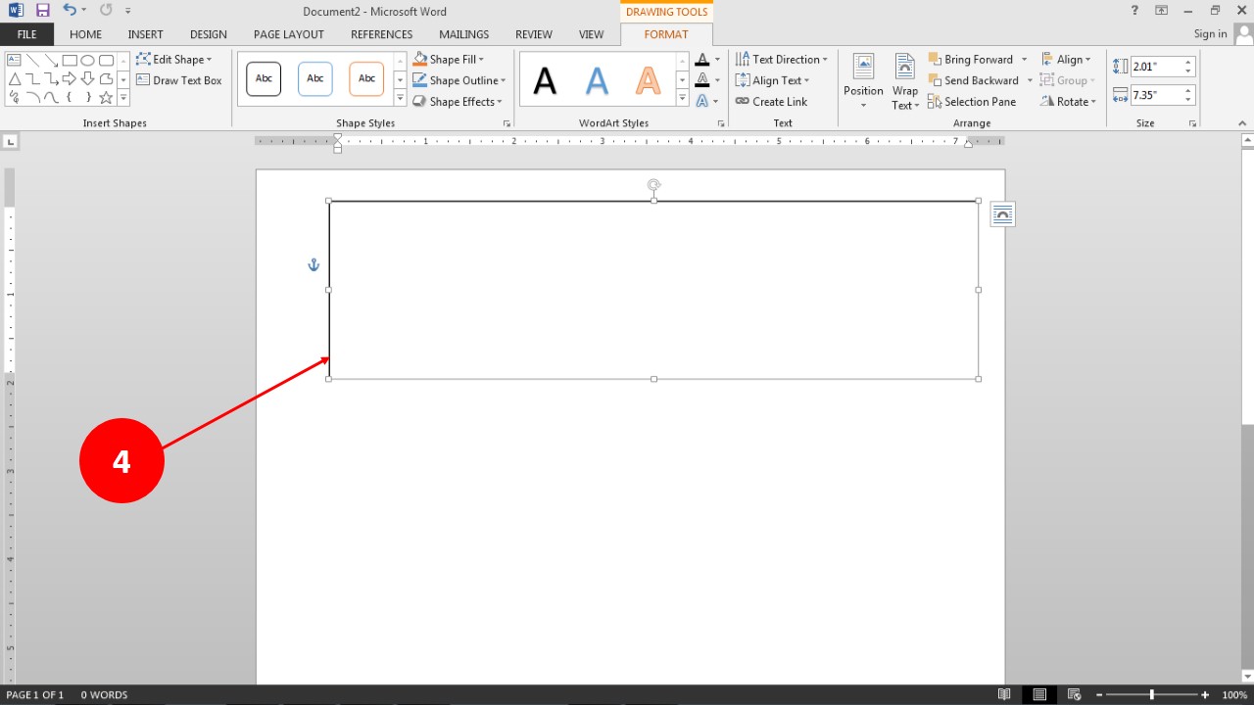Expand the WordArt Styles gallery More button
This screenshot has width=1254, height=705.
(683, 98)
